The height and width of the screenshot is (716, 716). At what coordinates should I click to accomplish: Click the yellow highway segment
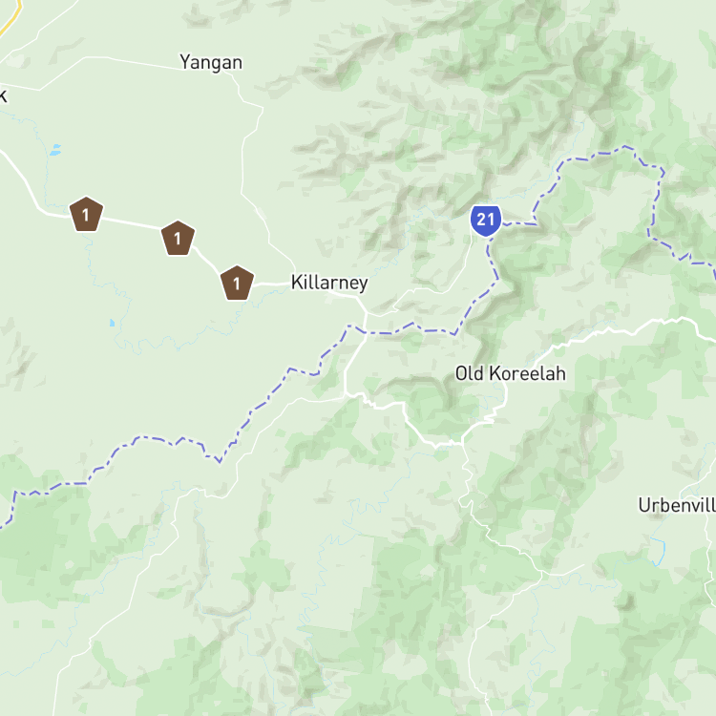coord(12,18)
